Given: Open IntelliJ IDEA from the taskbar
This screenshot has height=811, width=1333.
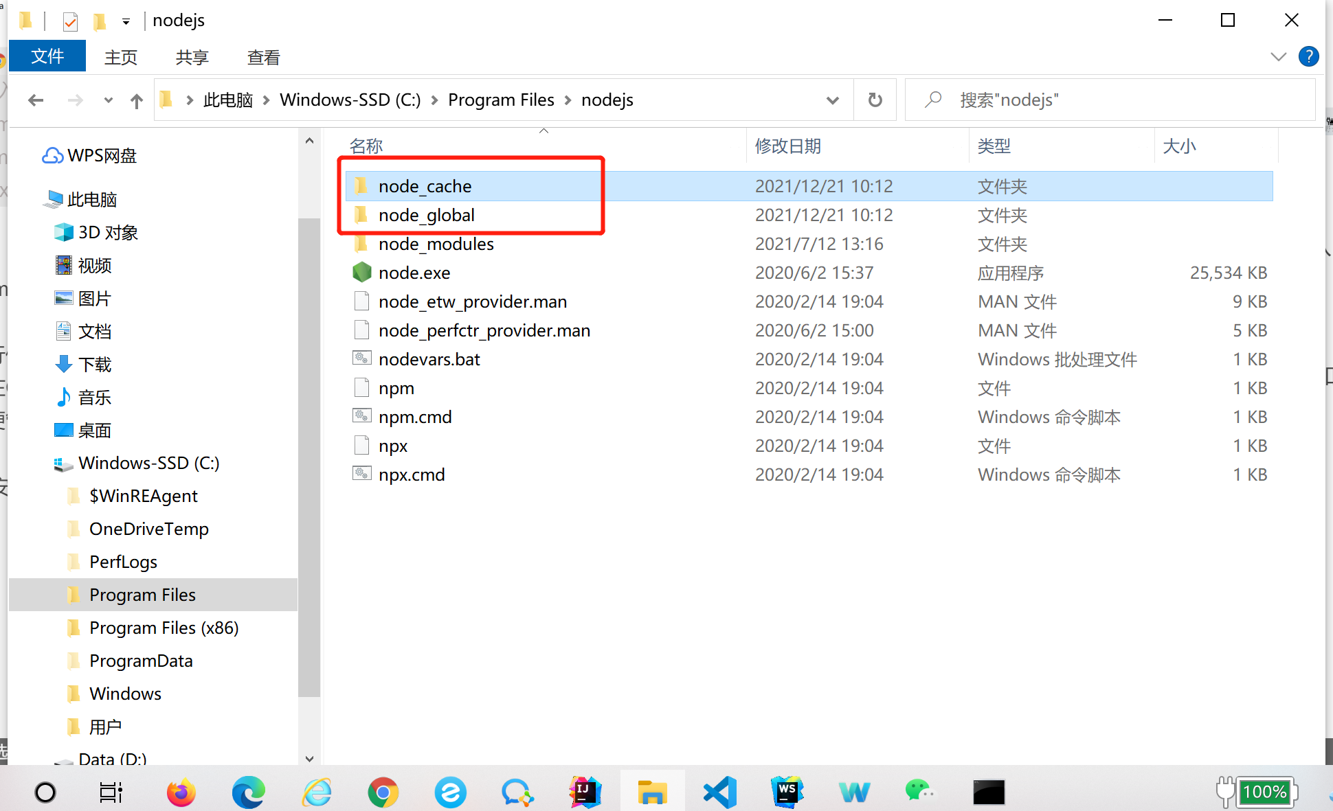Looking at the screenshot, I should tap(585, 792).
